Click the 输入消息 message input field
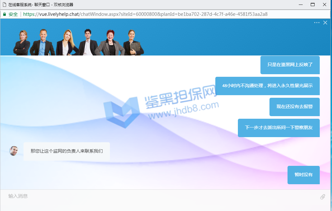This screenshot has height=211, width=332. (161, 196)
